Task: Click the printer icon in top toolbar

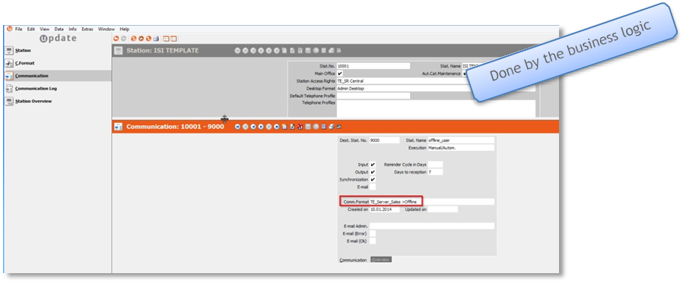Action: (x=155, y=39)
